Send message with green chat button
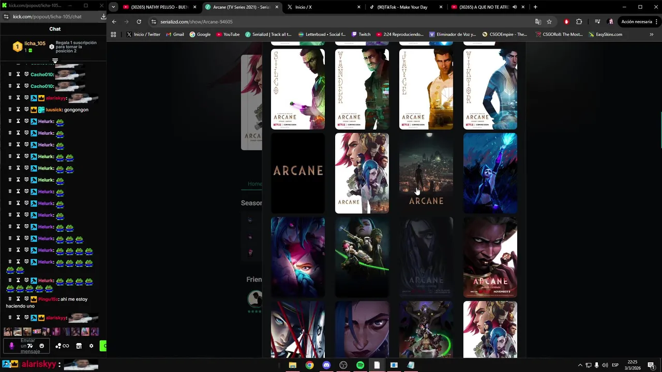The height and width of the screenshot is (372, 662). [103, 346]
